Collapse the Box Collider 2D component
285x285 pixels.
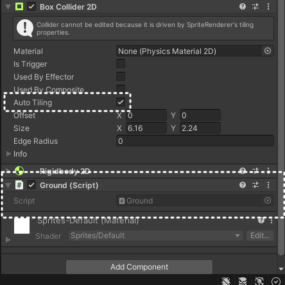click(8, 7)
